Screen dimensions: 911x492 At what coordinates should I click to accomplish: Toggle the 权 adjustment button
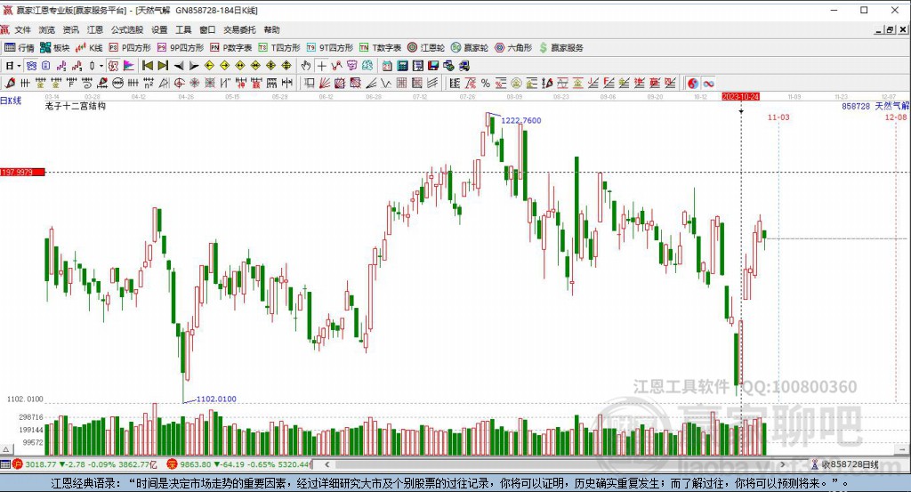point(113,66)
